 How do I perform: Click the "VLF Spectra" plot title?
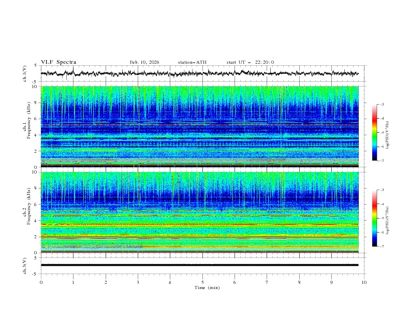click(x=58, y=62)
